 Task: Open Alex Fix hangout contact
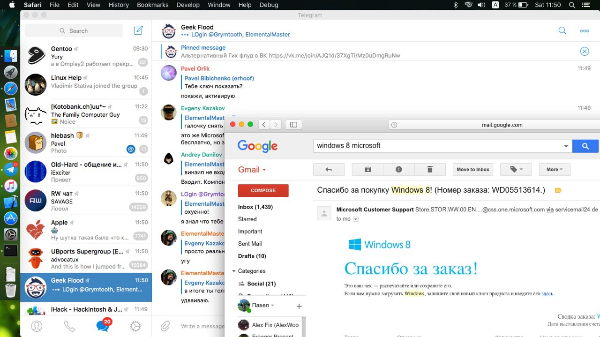(270, 325)
